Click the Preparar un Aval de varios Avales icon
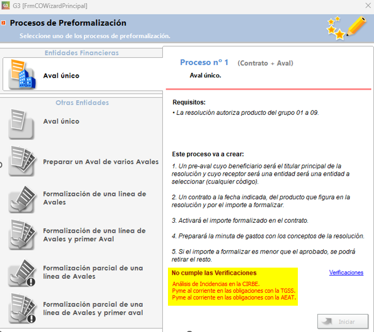Image resolution: width=374 pixels, height=332 pixels. coord(22,161)
